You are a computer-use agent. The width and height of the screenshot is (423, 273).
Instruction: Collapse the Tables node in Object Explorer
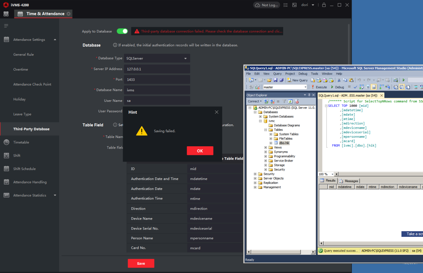[x=266, y=130]
